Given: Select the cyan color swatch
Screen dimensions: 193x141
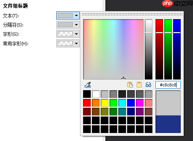Looking at the screenshot, I should 122,103.
